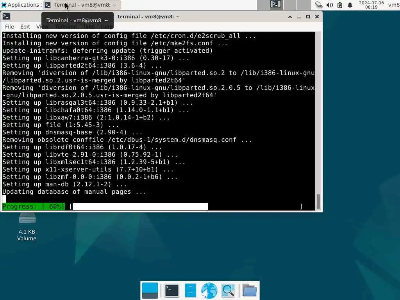Open File Manager cabinet icon in dock

[191, 291]
